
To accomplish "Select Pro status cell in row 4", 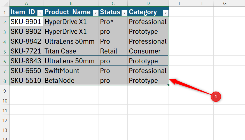I will click(113, 41).
